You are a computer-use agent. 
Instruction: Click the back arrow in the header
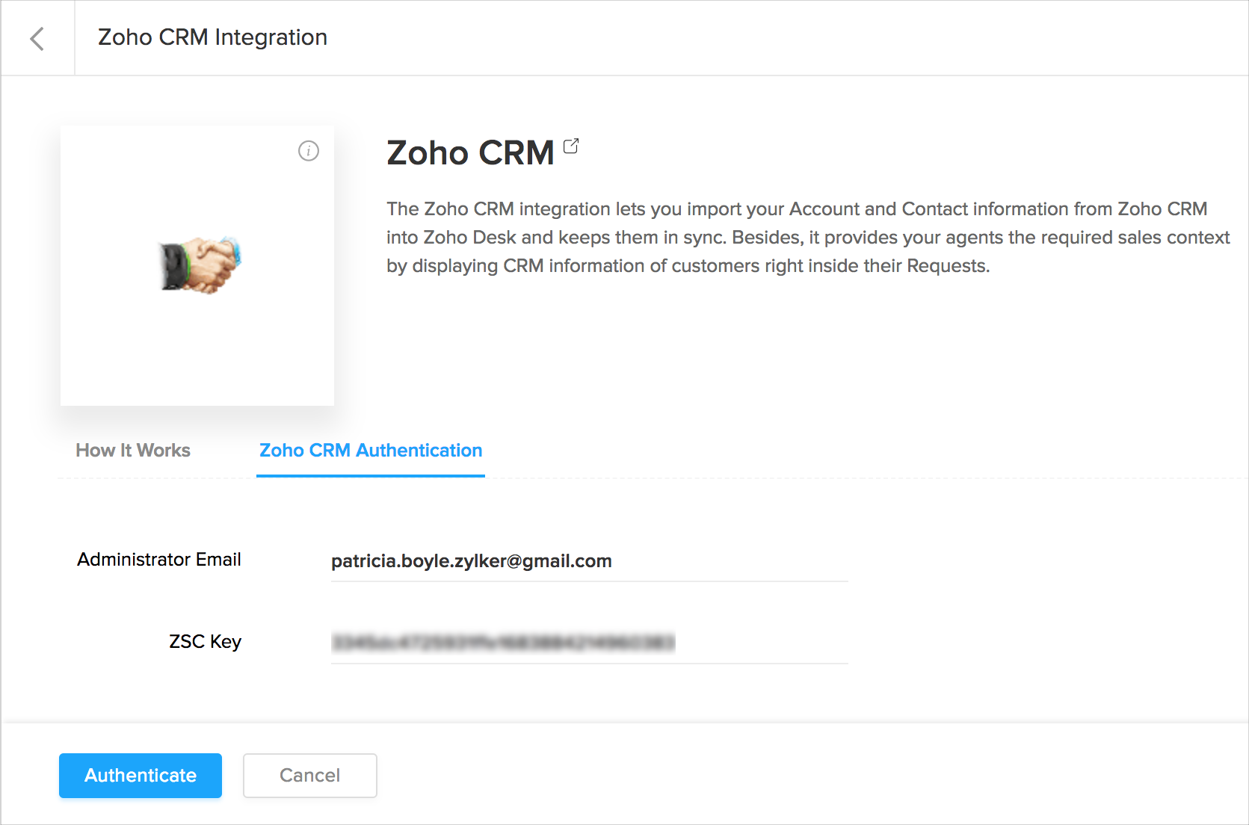pyautogui.click(x=37, y=38)
